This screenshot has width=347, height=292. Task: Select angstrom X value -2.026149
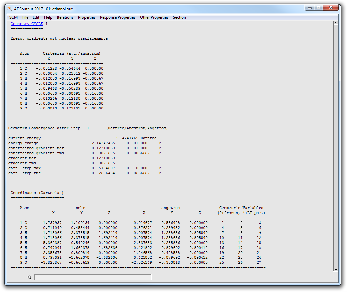142,262
